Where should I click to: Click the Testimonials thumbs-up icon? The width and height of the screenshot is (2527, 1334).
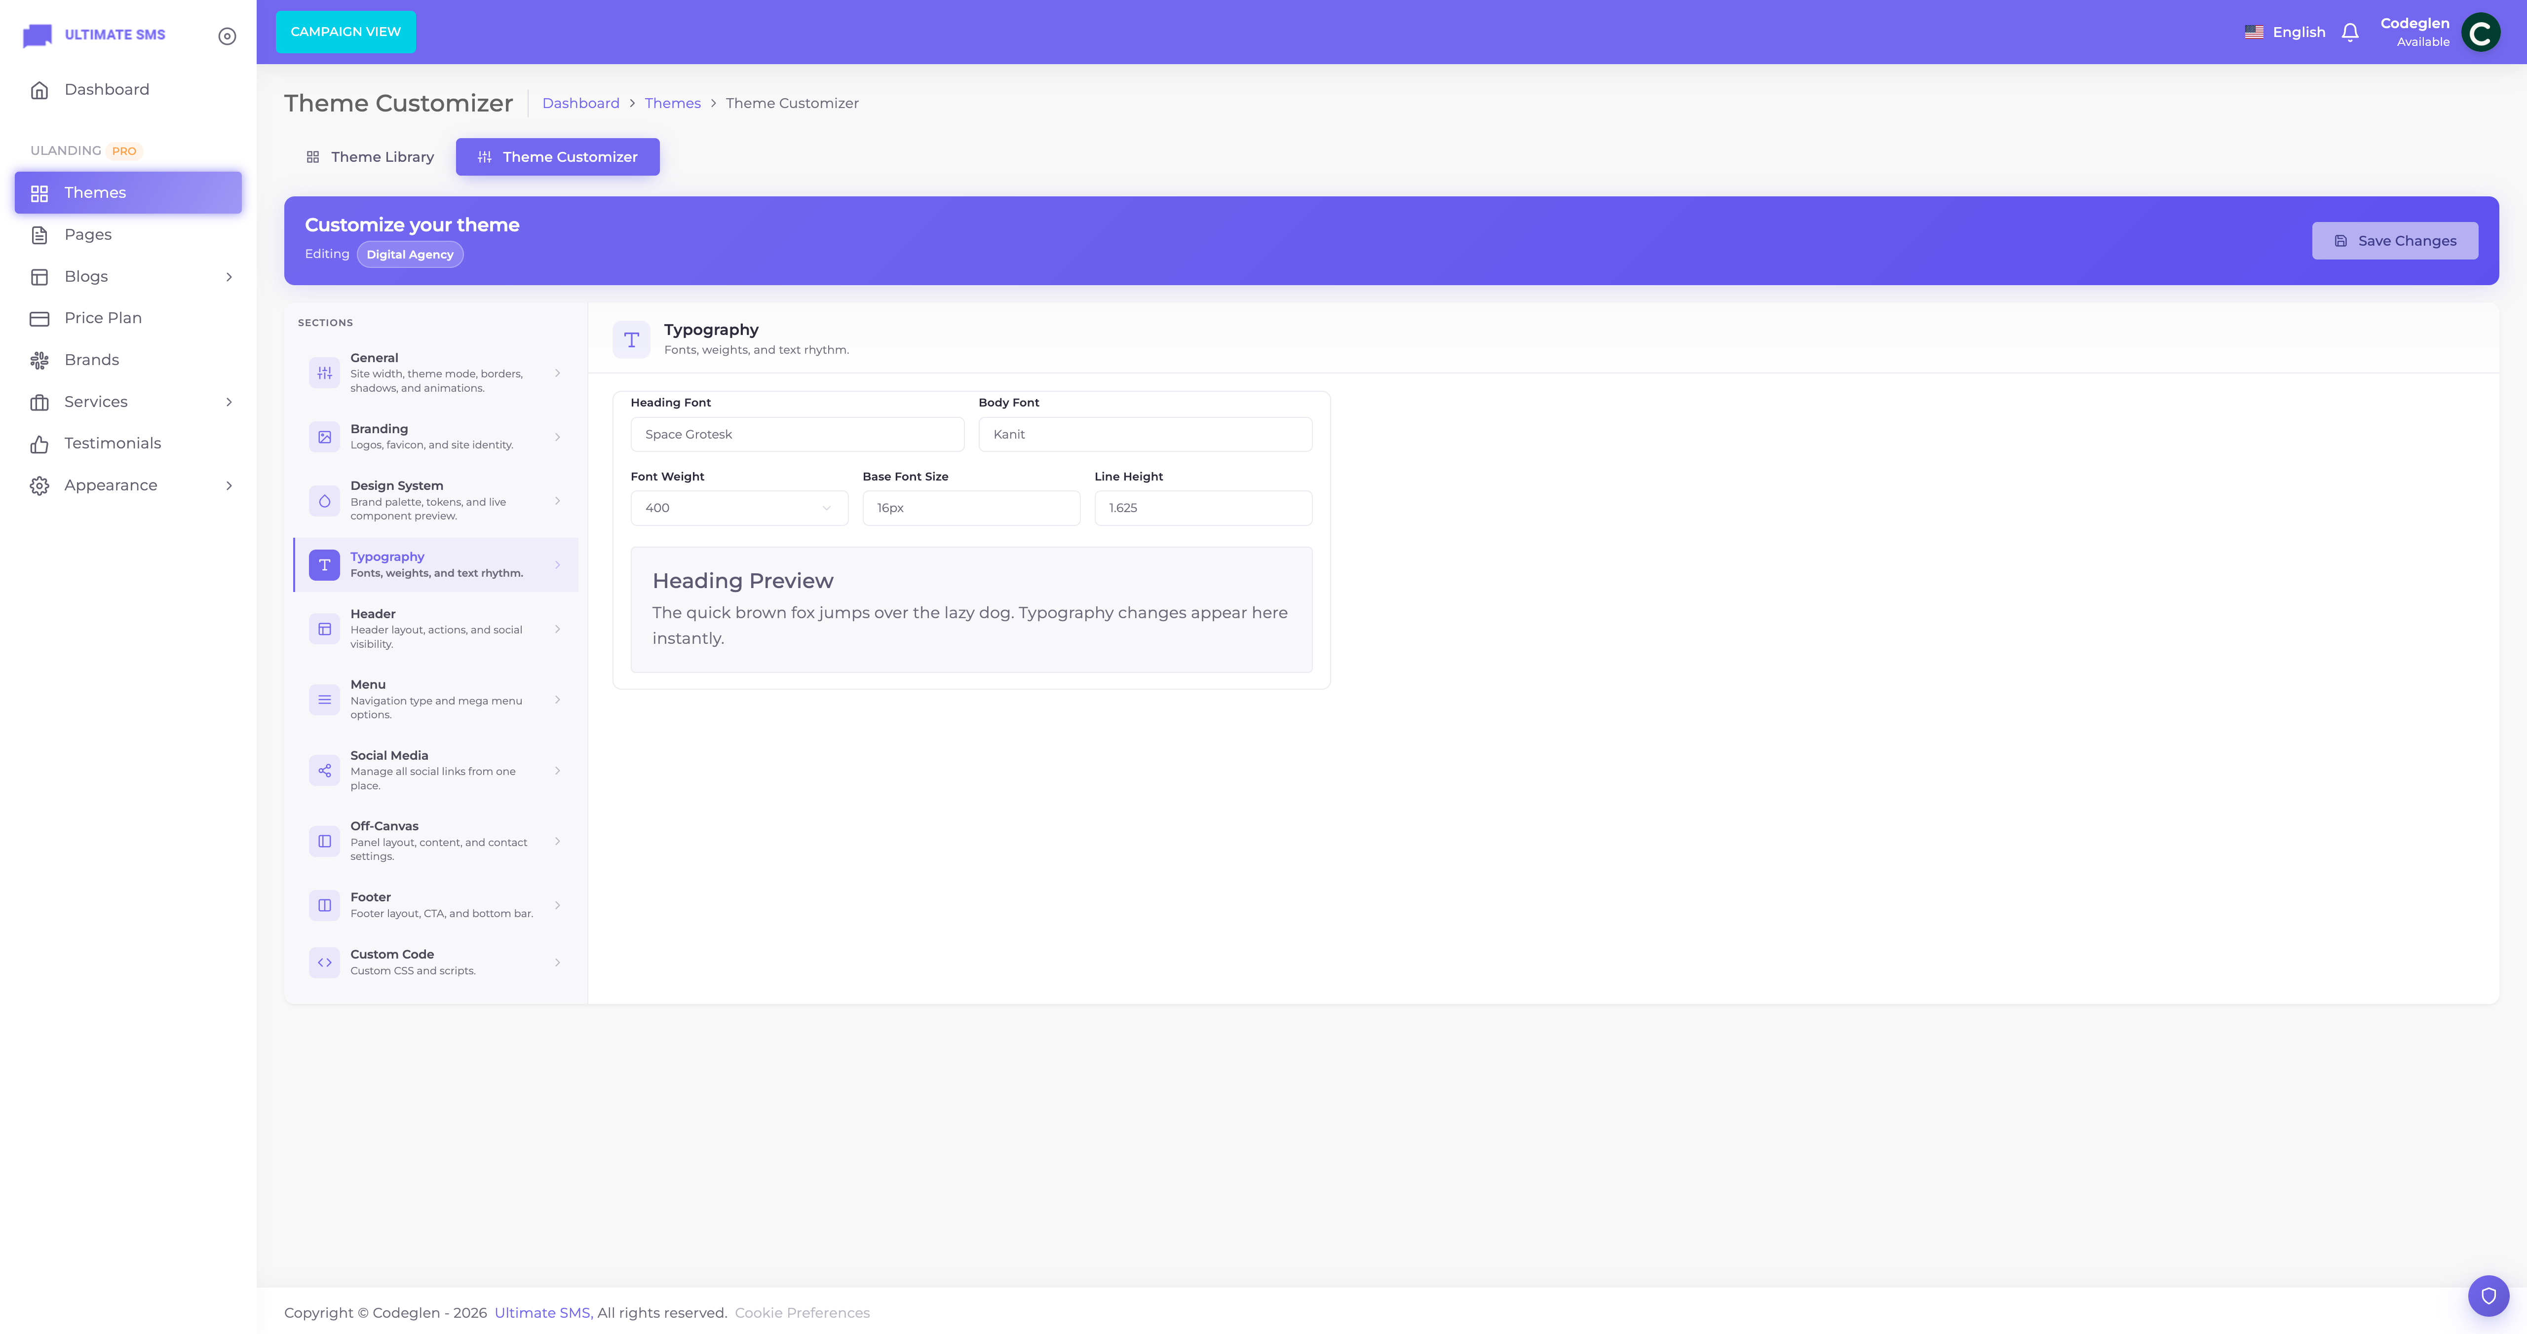pos(39,444)
